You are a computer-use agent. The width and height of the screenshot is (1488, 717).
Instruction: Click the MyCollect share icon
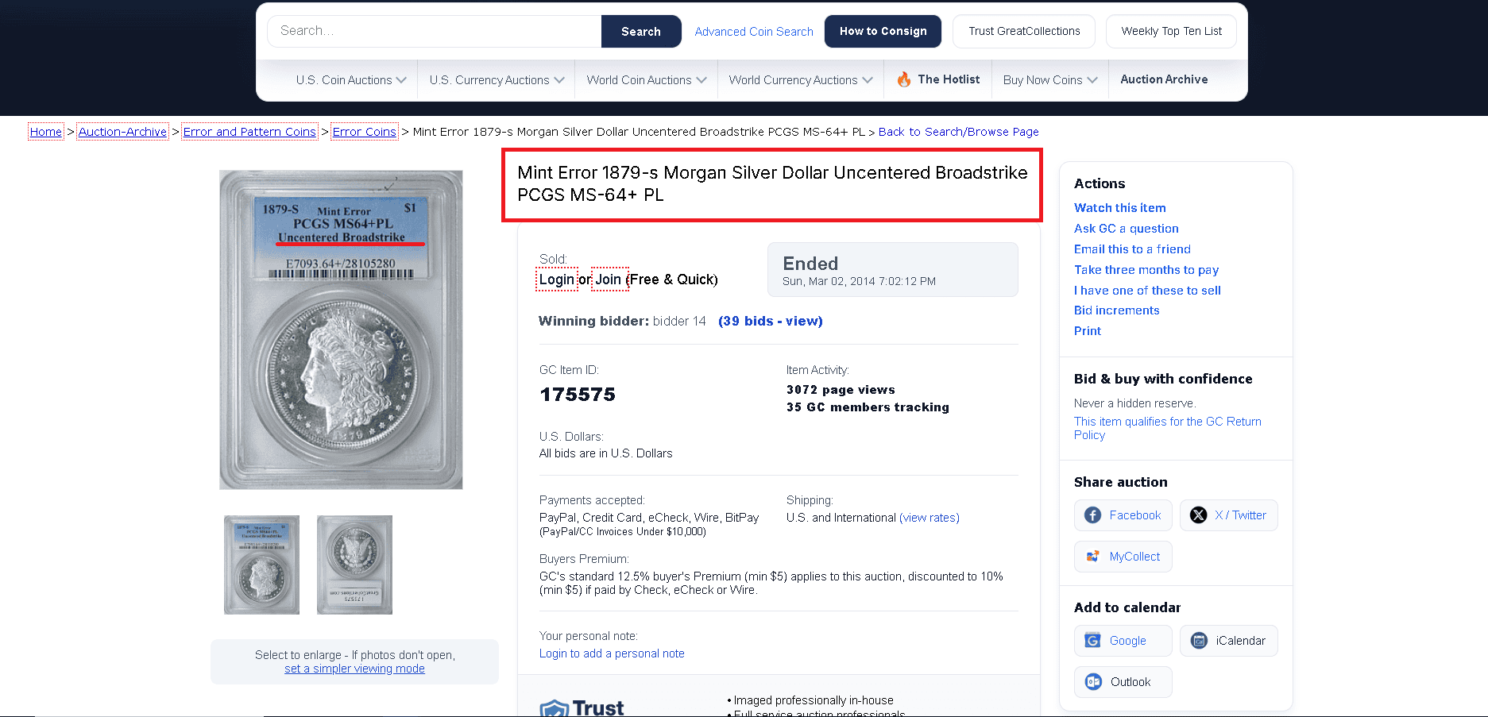click(1093, 557)
